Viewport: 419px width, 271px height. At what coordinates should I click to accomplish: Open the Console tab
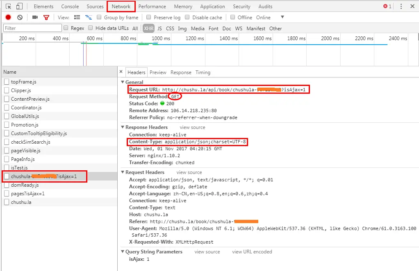[x=70, y=7]
